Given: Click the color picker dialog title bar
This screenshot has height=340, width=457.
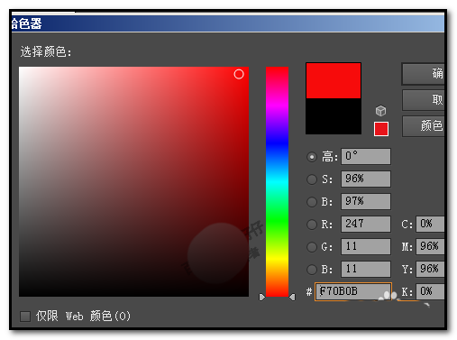Looking at the screenshot, I should (x=228, y=23).
